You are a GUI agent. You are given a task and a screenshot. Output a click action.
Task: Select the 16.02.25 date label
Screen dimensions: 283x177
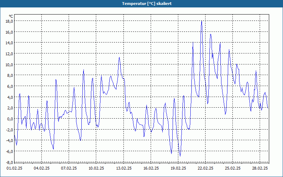tap(151, 168)
